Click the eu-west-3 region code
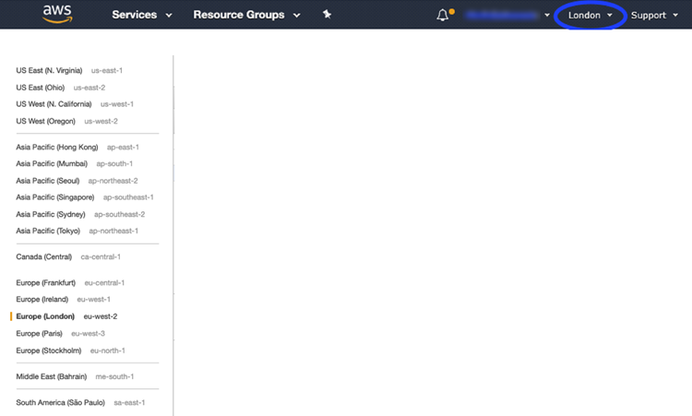Screen dimensions: 692x416 coord(89,334)
